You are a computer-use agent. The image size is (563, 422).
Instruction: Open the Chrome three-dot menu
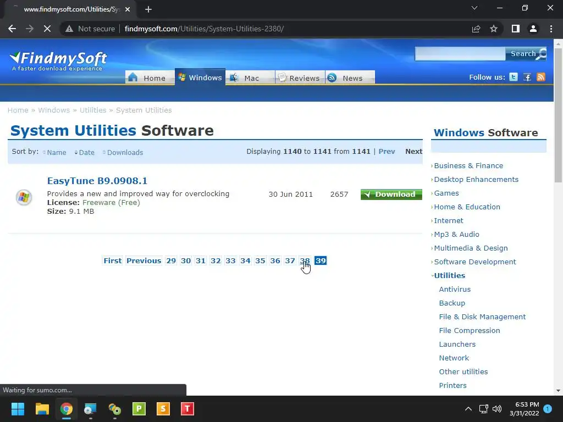pos(551,29)
